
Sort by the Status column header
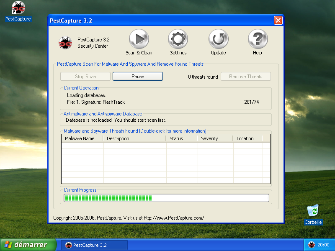coord(181,138)
